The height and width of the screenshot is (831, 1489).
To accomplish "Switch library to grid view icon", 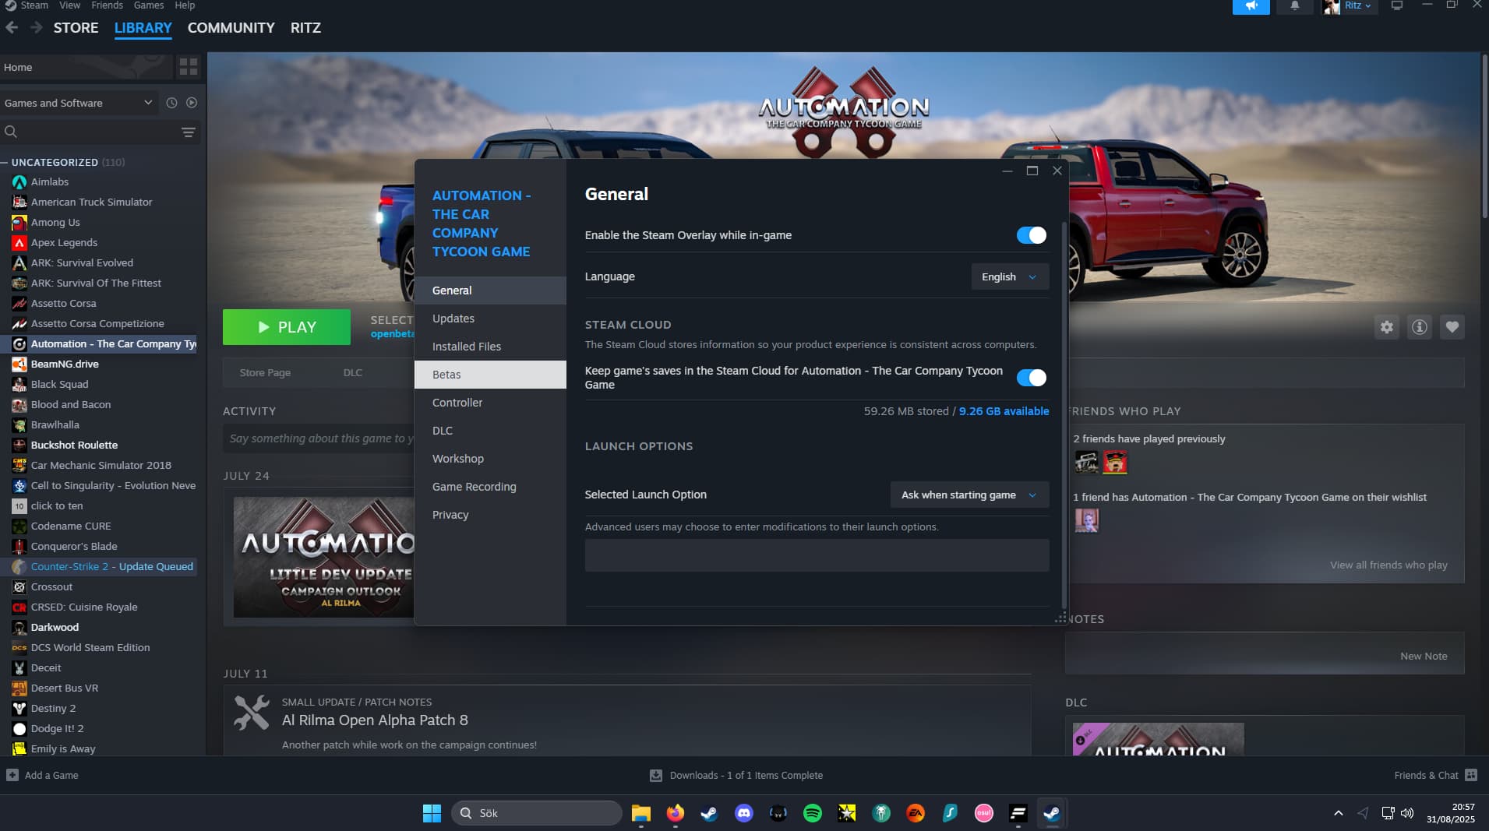I will click(189, 67).
